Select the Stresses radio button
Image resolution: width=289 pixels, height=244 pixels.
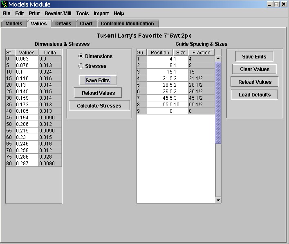[x=81, y=66]
